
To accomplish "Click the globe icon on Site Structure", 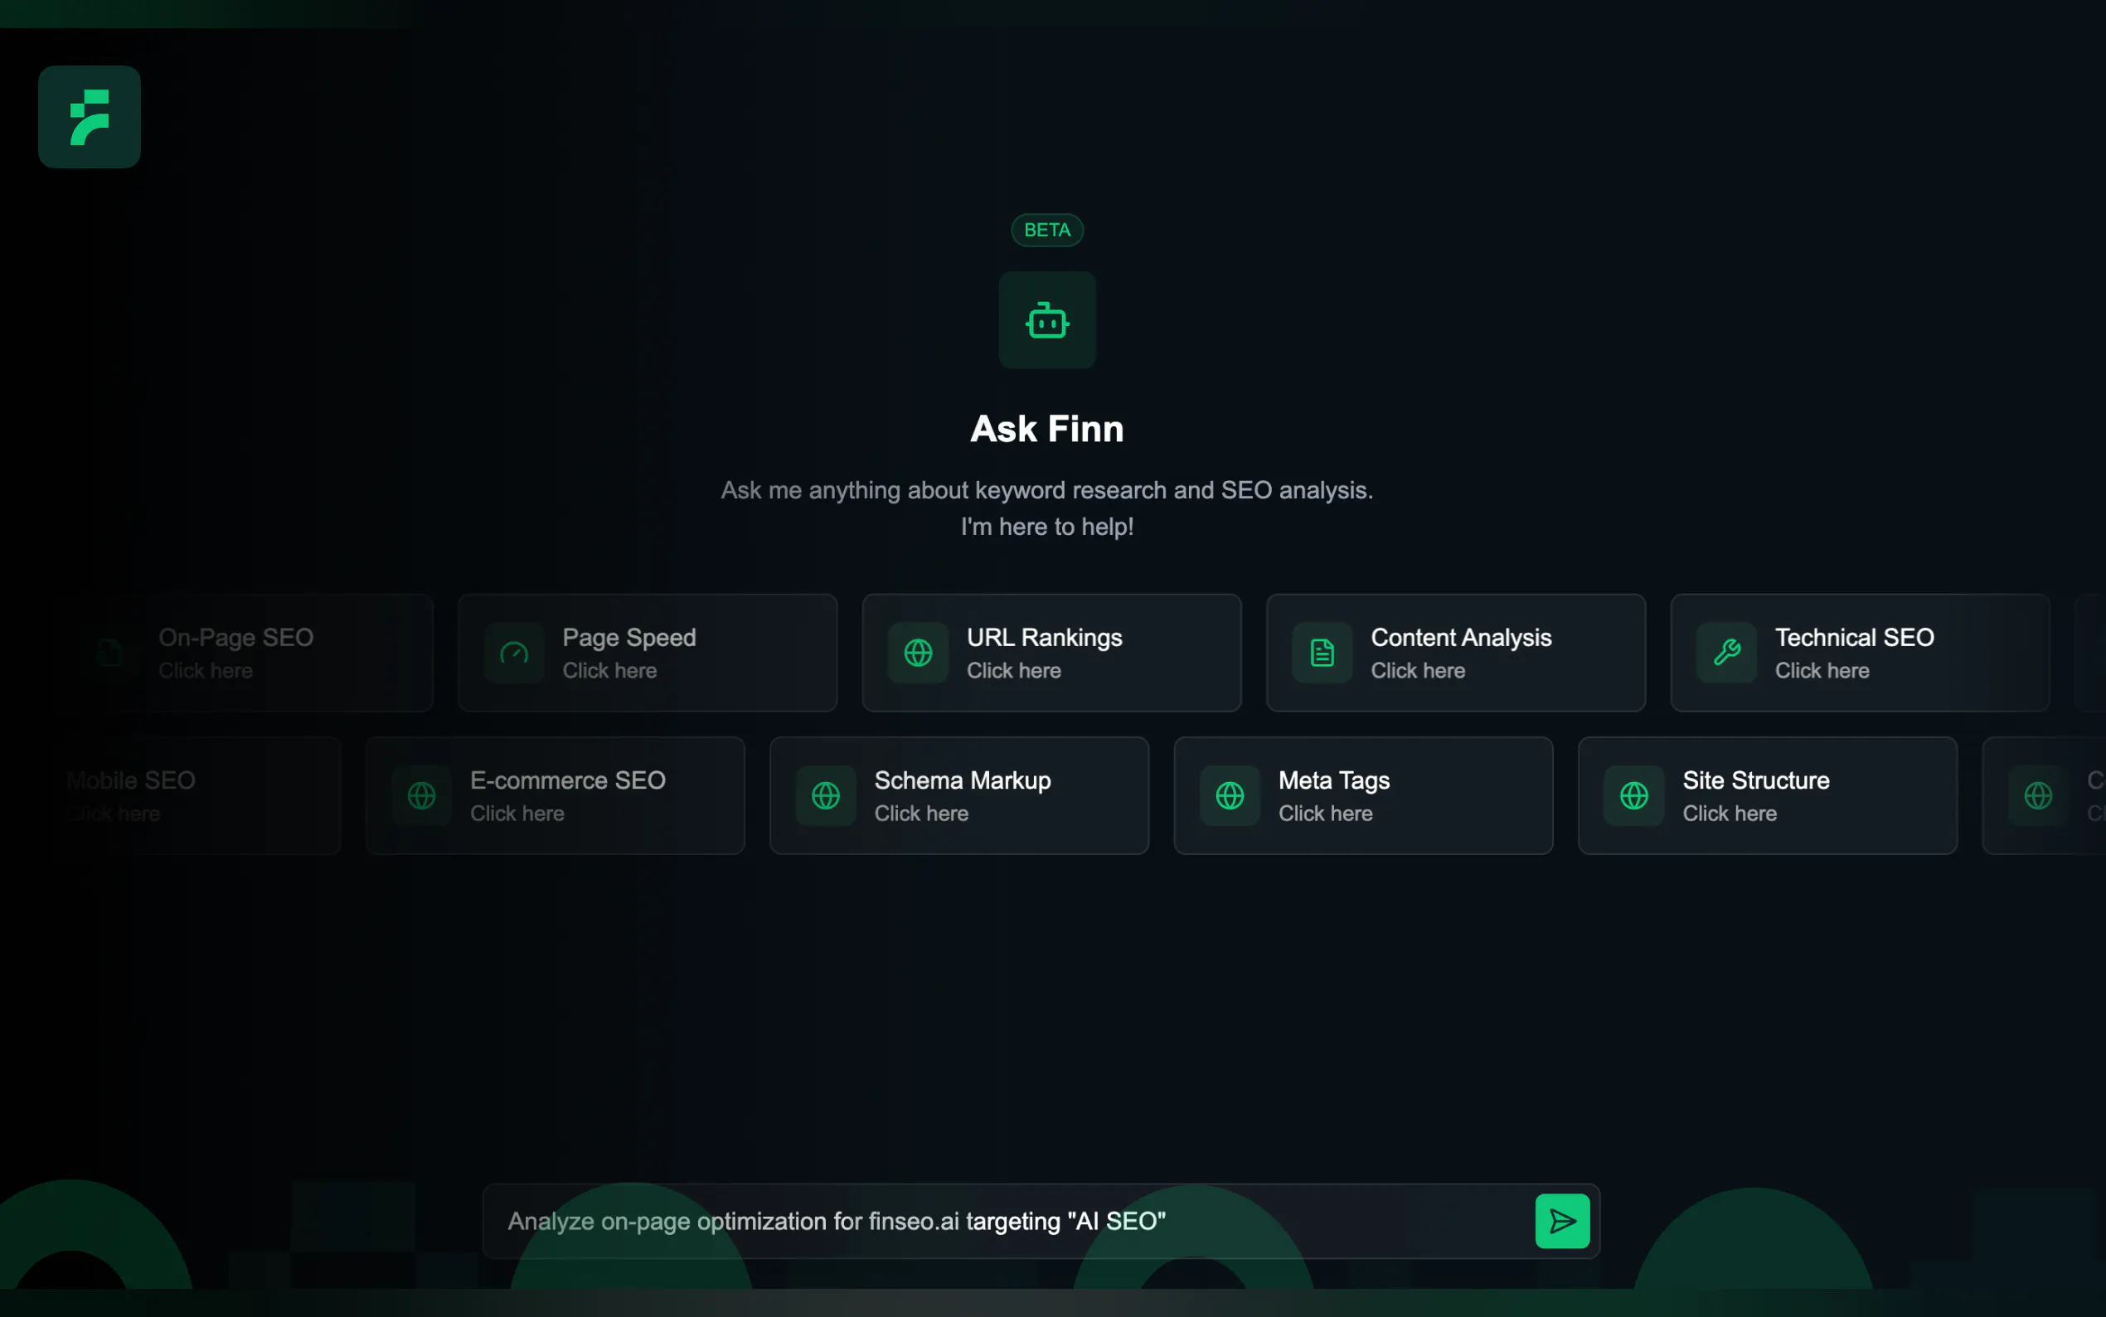I will pos(1633,795).
